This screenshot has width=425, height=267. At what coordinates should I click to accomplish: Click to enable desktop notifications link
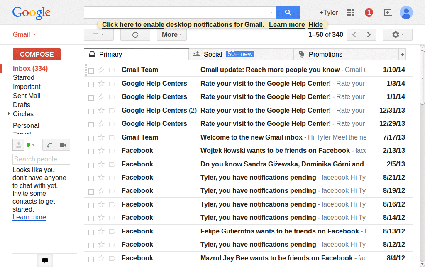pos(133,24)
